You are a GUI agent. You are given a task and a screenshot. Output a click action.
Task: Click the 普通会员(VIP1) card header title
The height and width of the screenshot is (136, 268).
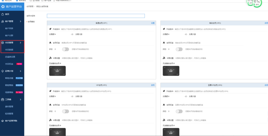click(x=101, y=23)
